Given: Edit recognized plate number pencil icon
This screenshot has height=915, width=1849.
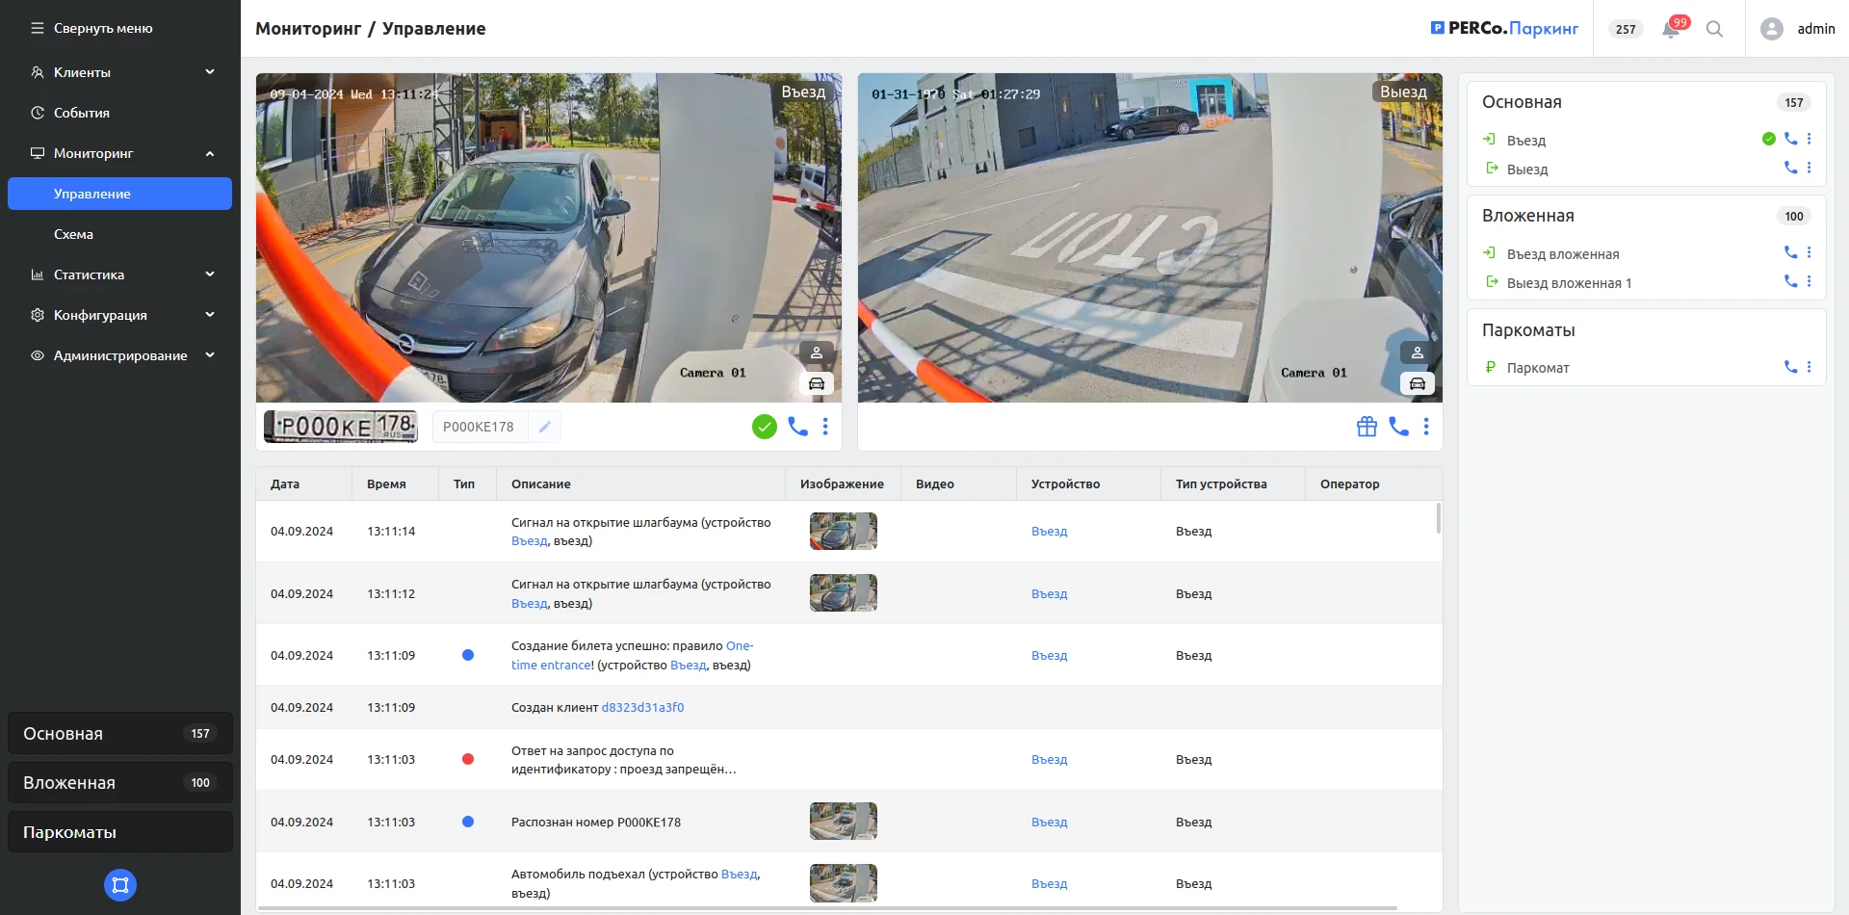Looking at the screenshot, I should point(544,427).
